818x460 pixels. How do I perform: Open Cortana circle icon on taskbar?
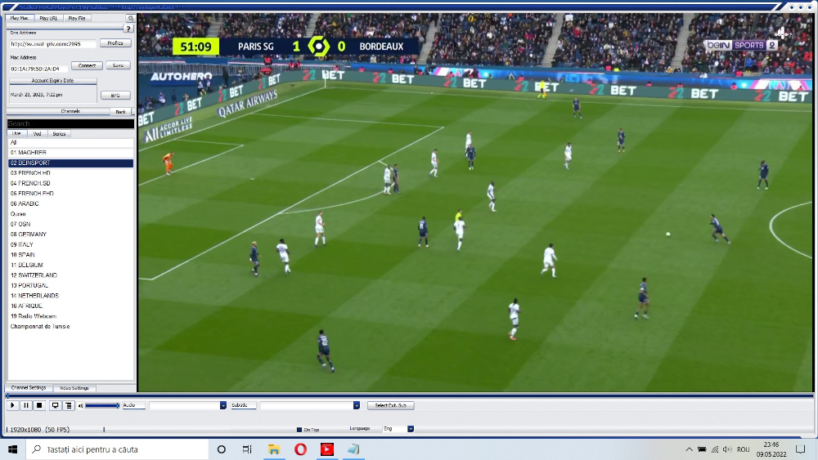221,449
